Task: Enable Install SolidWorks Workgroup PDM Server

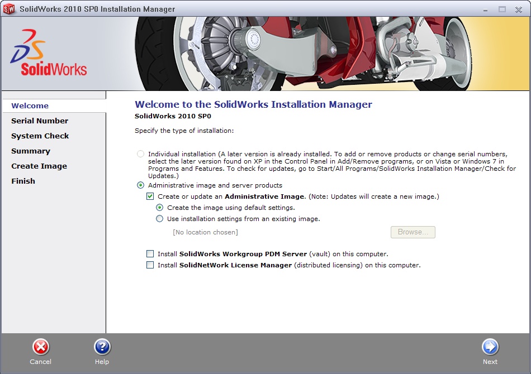Action: coord(150,254)
